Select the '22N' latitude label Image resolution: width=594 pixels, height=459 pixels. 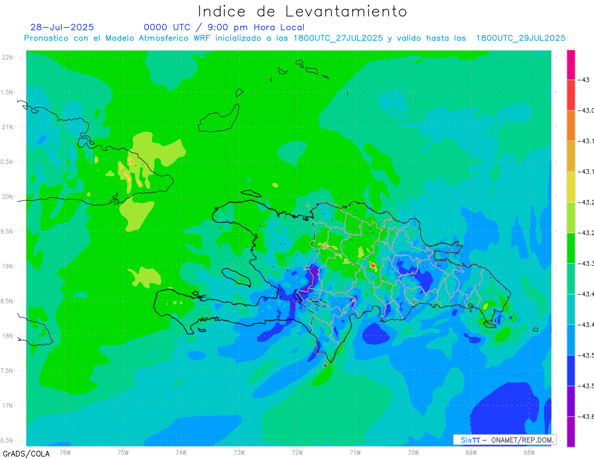[x=8, y=57]
